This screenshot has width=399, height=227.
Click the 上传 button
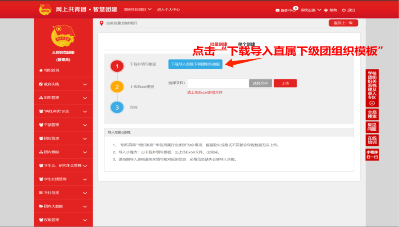[x=286, y=83]
